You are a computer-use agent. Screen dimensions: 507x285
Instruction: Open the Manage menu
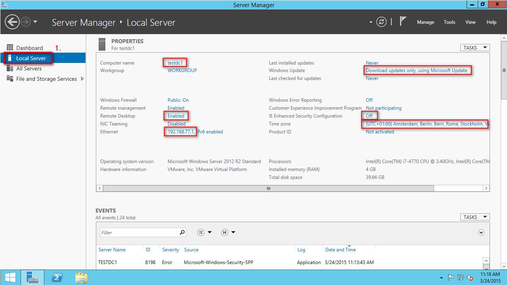(x=425, y=22)
